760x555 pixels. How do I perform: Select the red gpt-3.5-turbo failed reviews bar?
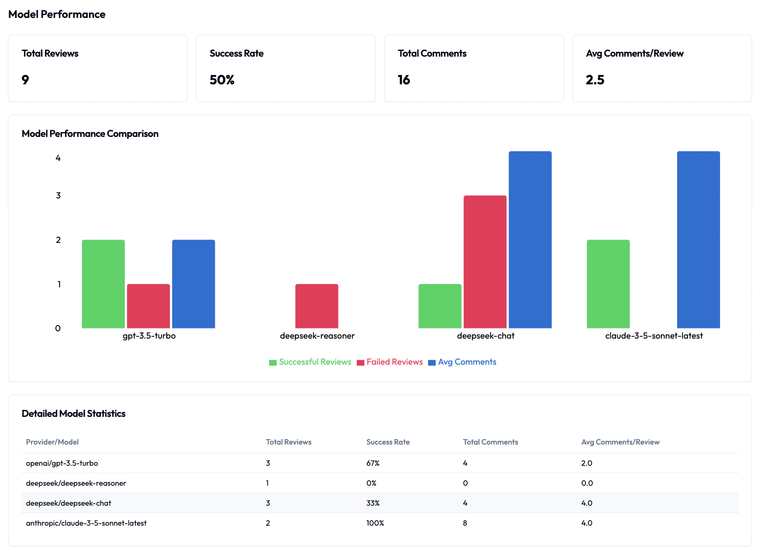pos(148,306)
